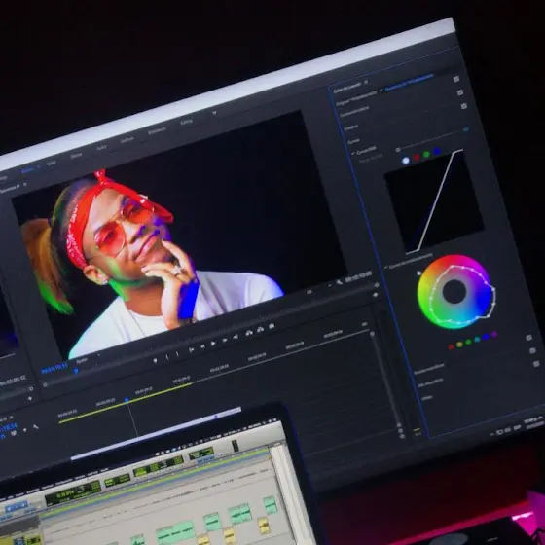Screen dimensions: 545x545
Task: Switch to fourth workspace tab in top bar
Action: pos(101,147)
